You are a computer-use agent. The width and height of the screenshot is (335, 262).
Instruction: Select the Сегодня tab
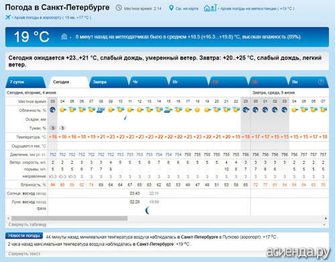tap(69, 82)
